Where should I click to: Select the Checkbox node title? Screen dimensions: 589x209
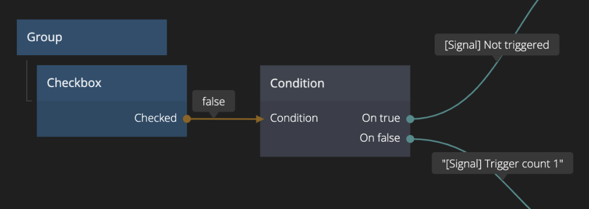[74, 83]
